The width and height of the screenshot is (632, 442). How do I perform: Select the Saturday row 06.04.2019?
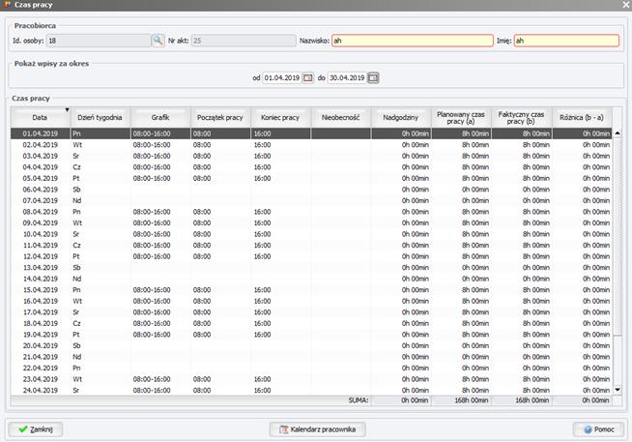click(311, 190)
